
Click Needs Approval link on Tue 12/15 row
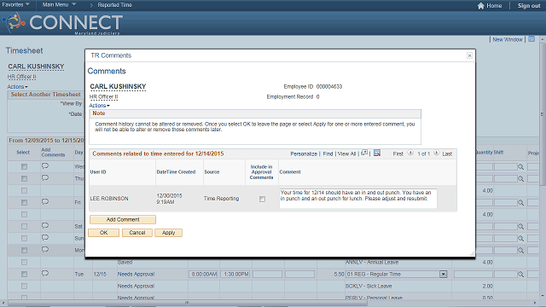click(136, 275)
